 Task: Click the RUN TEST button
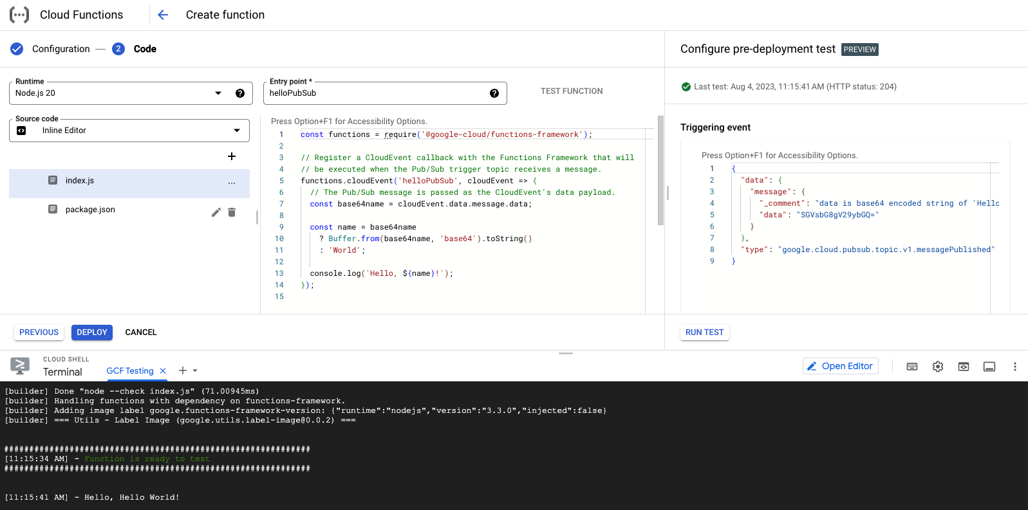point(704,332)
